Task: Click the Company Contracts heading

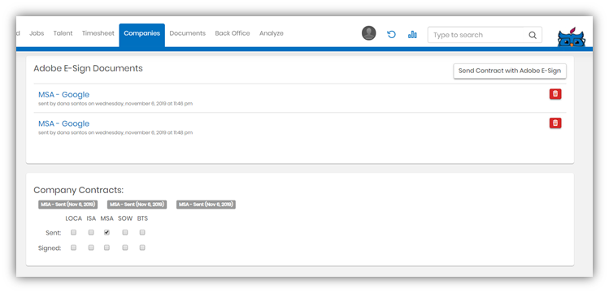Action: 78,190
